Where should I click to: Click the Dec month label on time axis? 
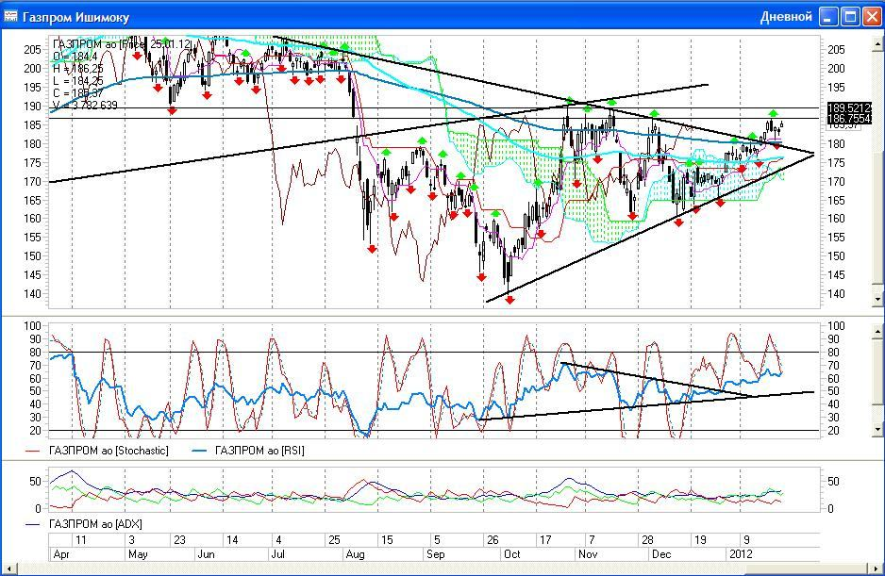point(661,554)
